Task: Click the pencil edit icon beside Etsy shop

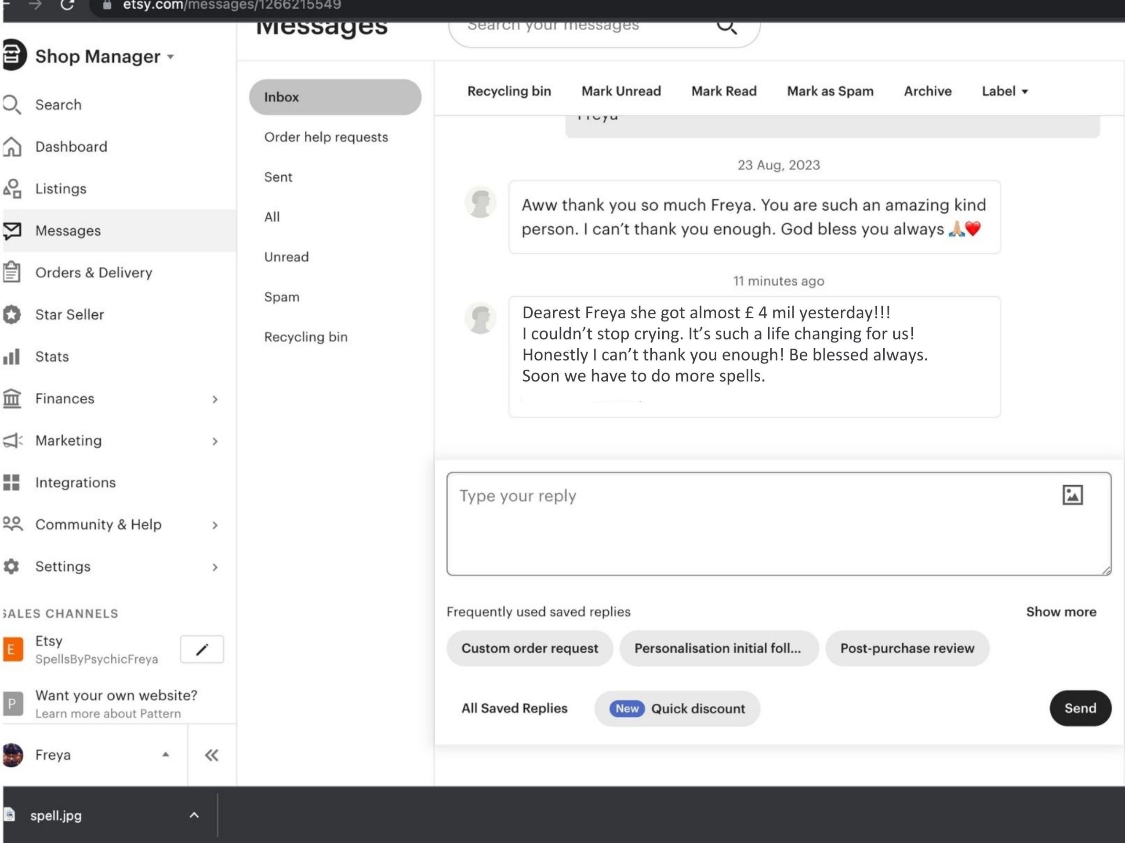Action: point(202,649)
